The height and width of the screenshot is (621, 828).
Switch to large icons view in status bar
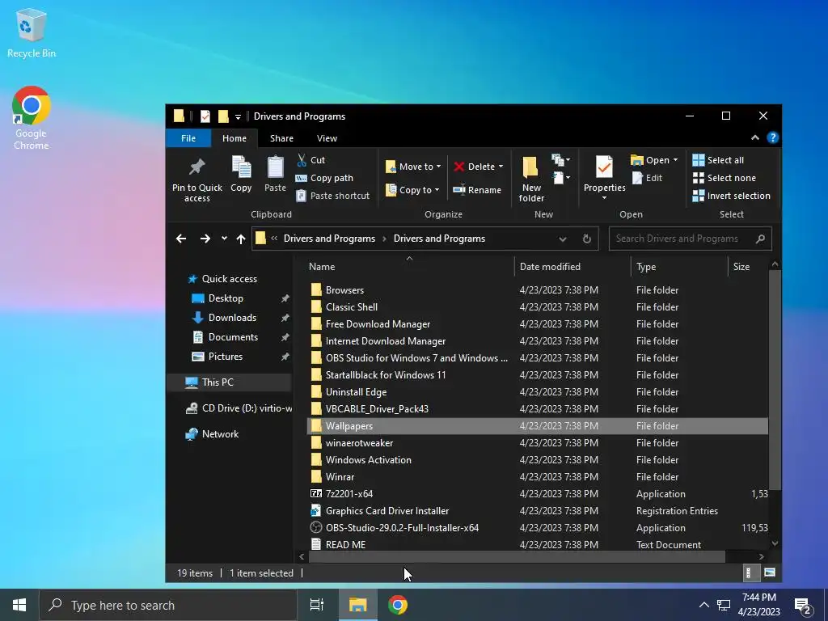click(770, 572)
